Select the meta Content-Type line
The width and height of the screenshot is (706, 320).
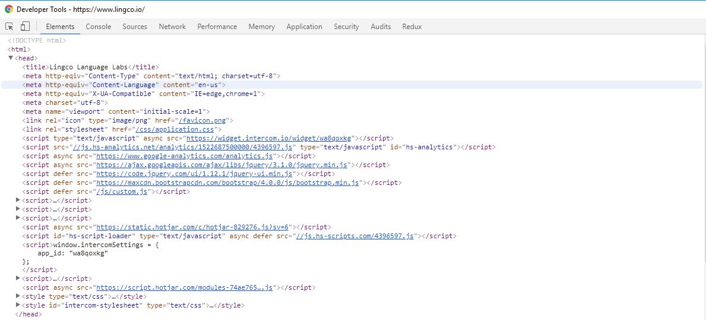(x=151, y=76)
